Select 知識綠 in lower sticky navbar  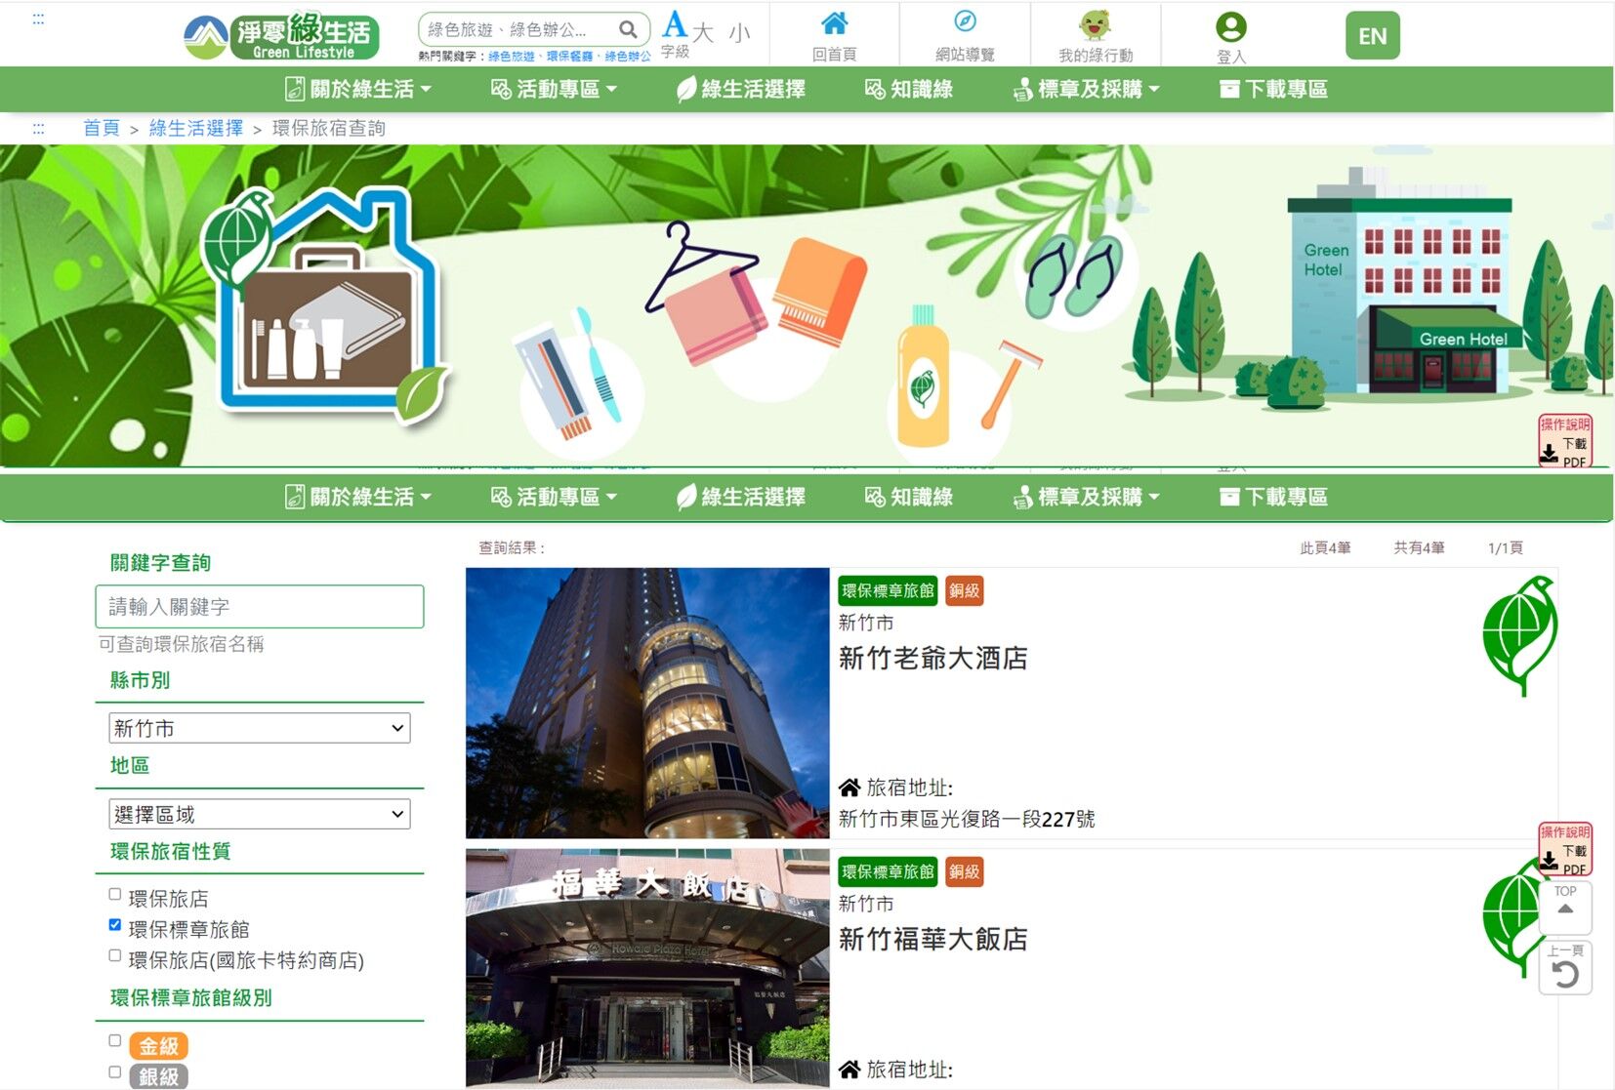(909, 497)
